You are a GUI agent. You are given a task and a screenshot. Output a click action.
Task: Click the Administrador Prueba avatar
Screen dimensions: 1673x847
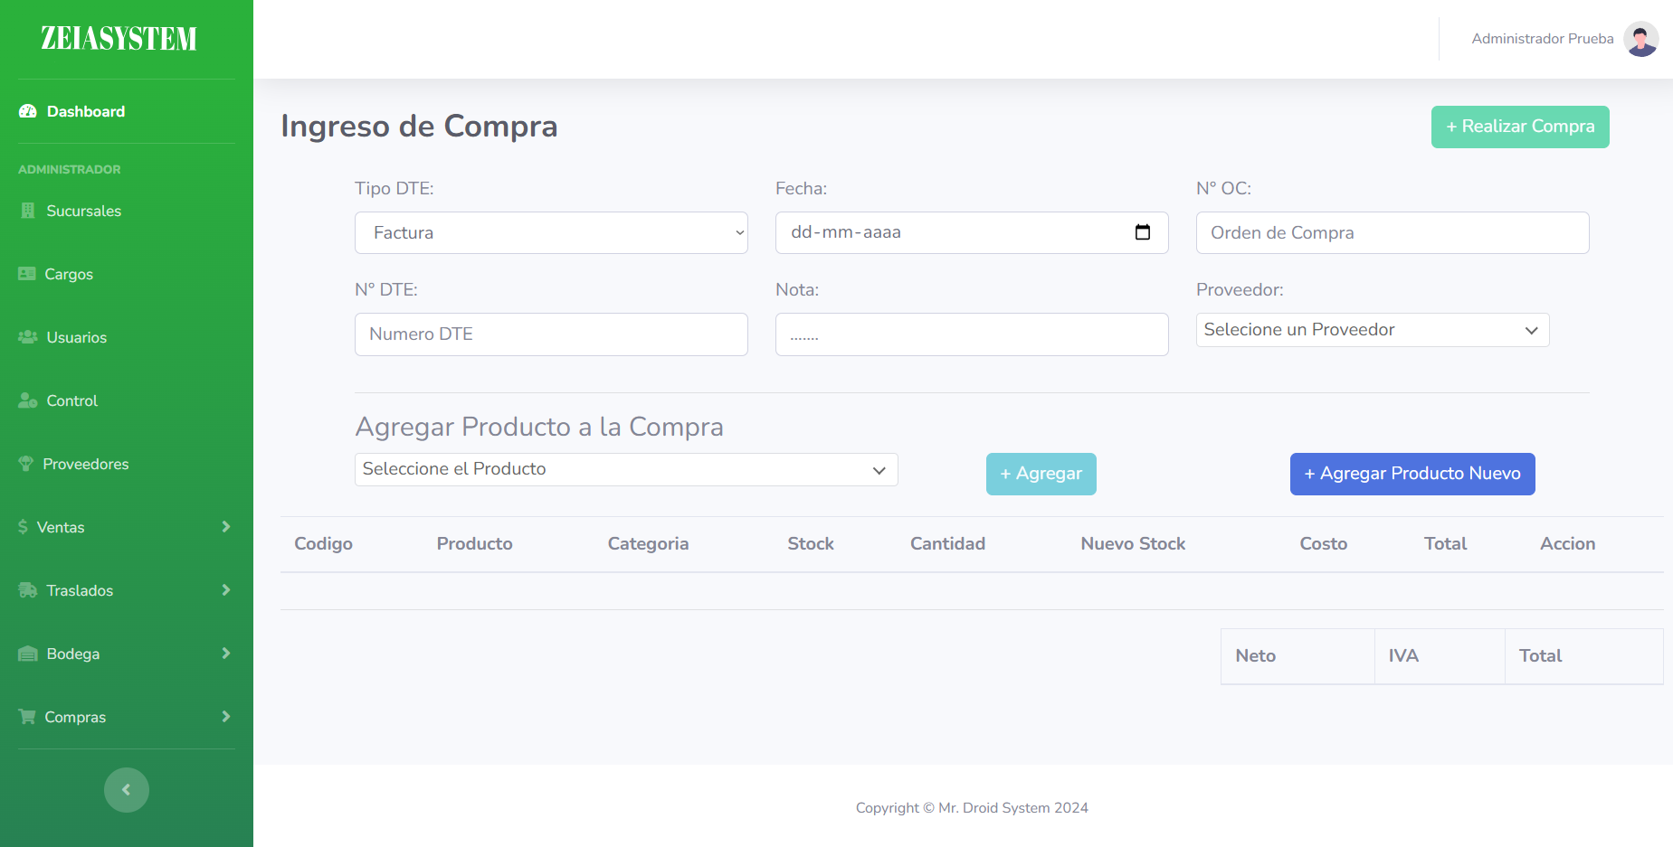[1641, 38]
